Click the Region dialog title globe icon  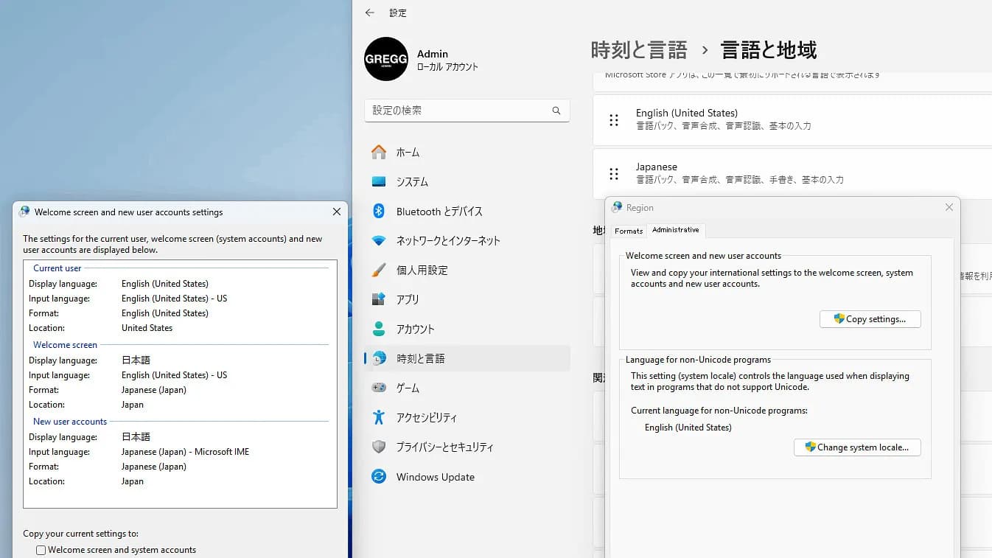[x=617, y=207]
